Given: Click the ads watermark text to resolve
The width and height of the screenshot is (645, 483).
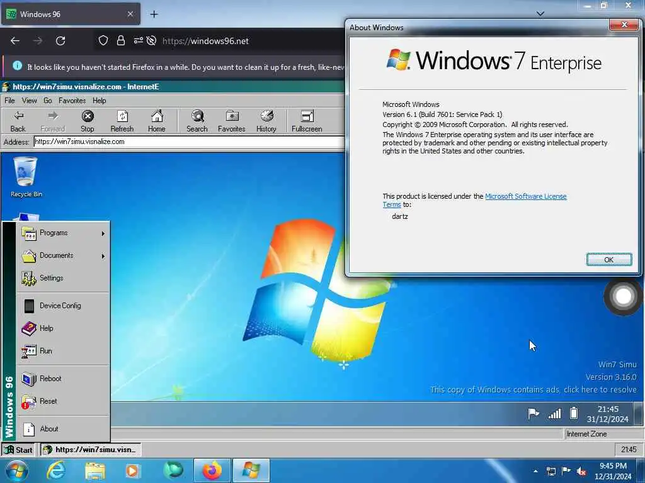Looking at the screenshot, I should [x=533, y=389].
